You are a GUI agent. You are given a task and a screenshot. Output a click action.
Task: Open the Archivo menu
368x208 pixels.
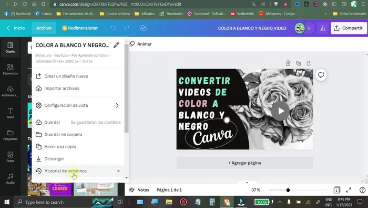click(x=44, y=28)
